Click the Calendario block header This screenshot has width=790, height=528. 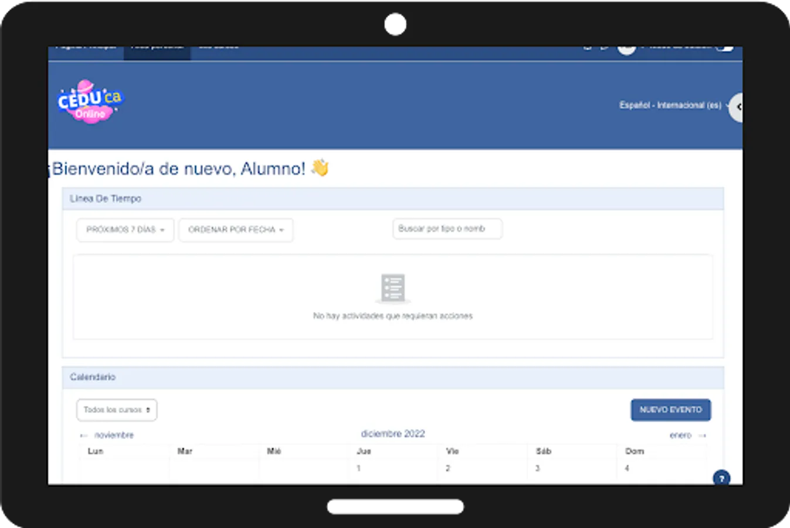click(x=393, y=377)
